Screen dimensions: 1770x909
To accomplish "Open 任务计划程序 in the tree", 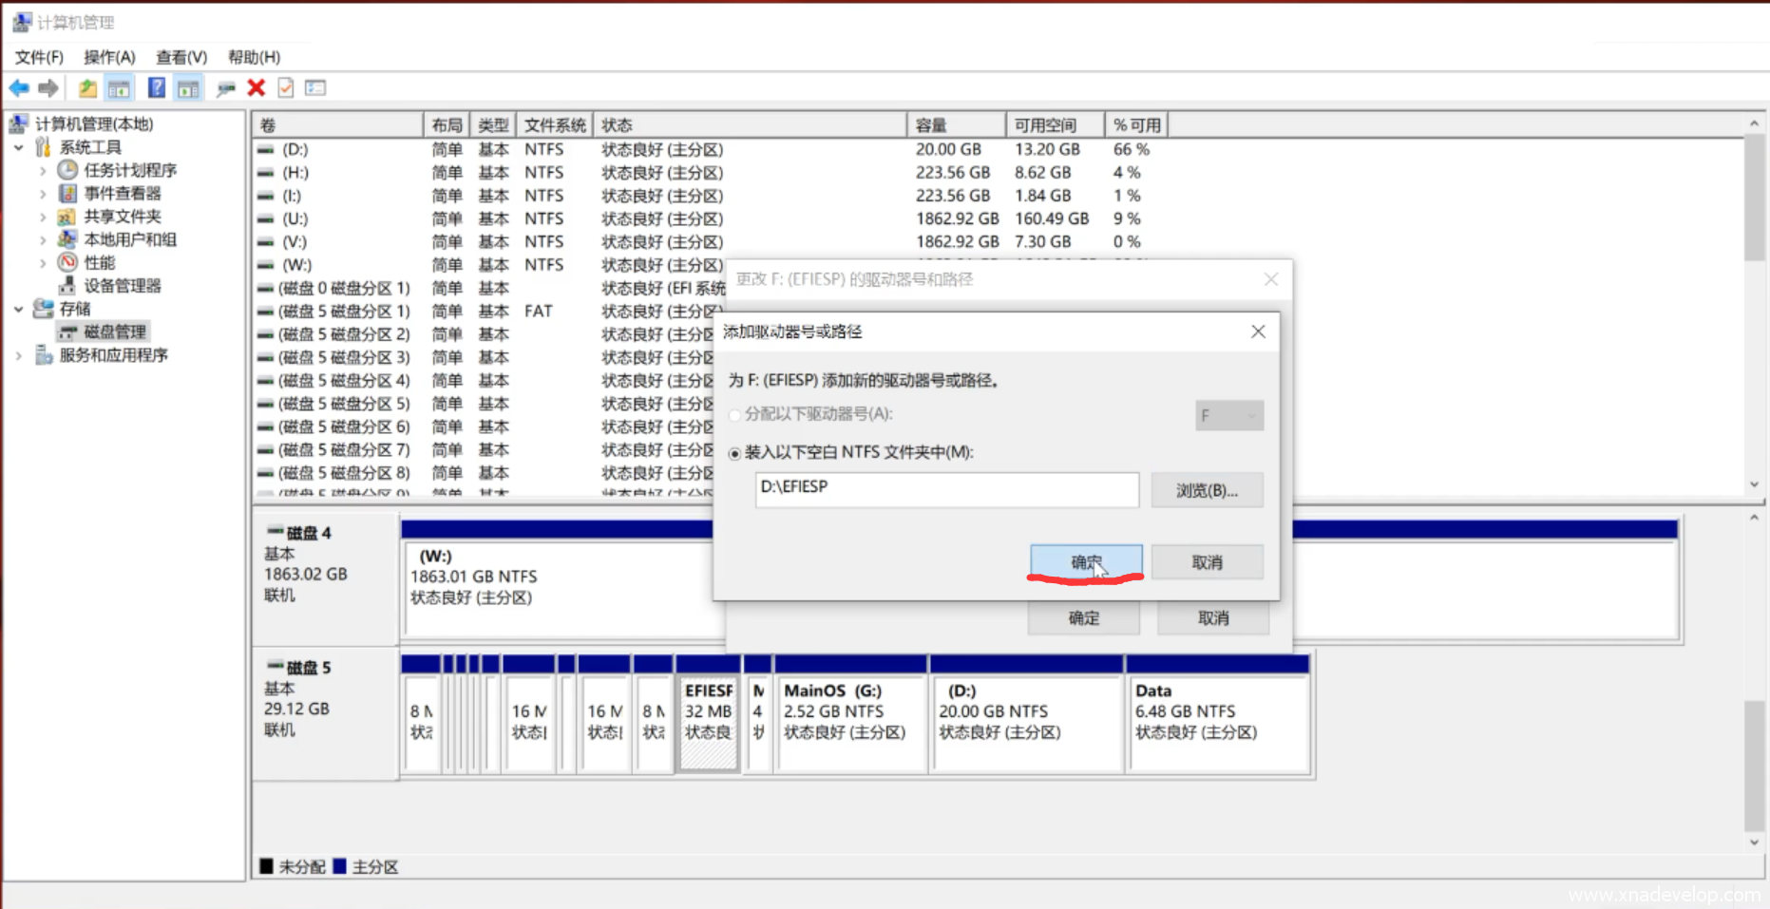I will [x=129, y=170].
